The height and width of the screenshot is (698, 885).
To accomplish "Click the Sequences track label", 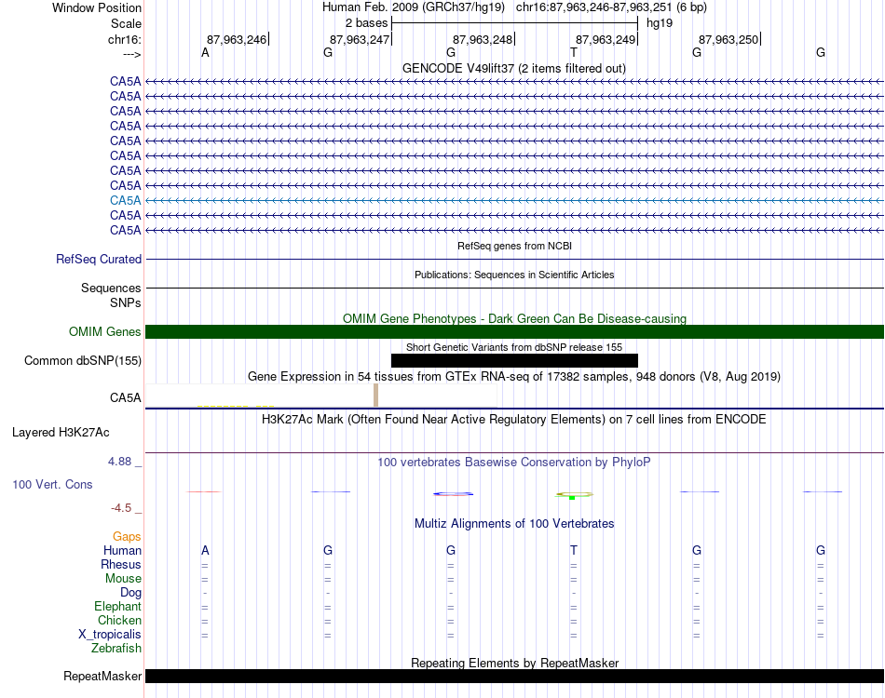I will click(x=111, y=289).
